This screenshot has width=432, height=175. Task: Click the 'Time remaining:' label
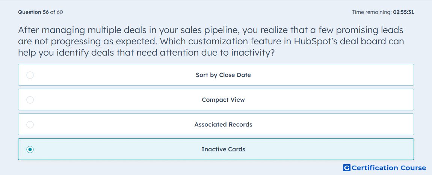tap(372, 12)
